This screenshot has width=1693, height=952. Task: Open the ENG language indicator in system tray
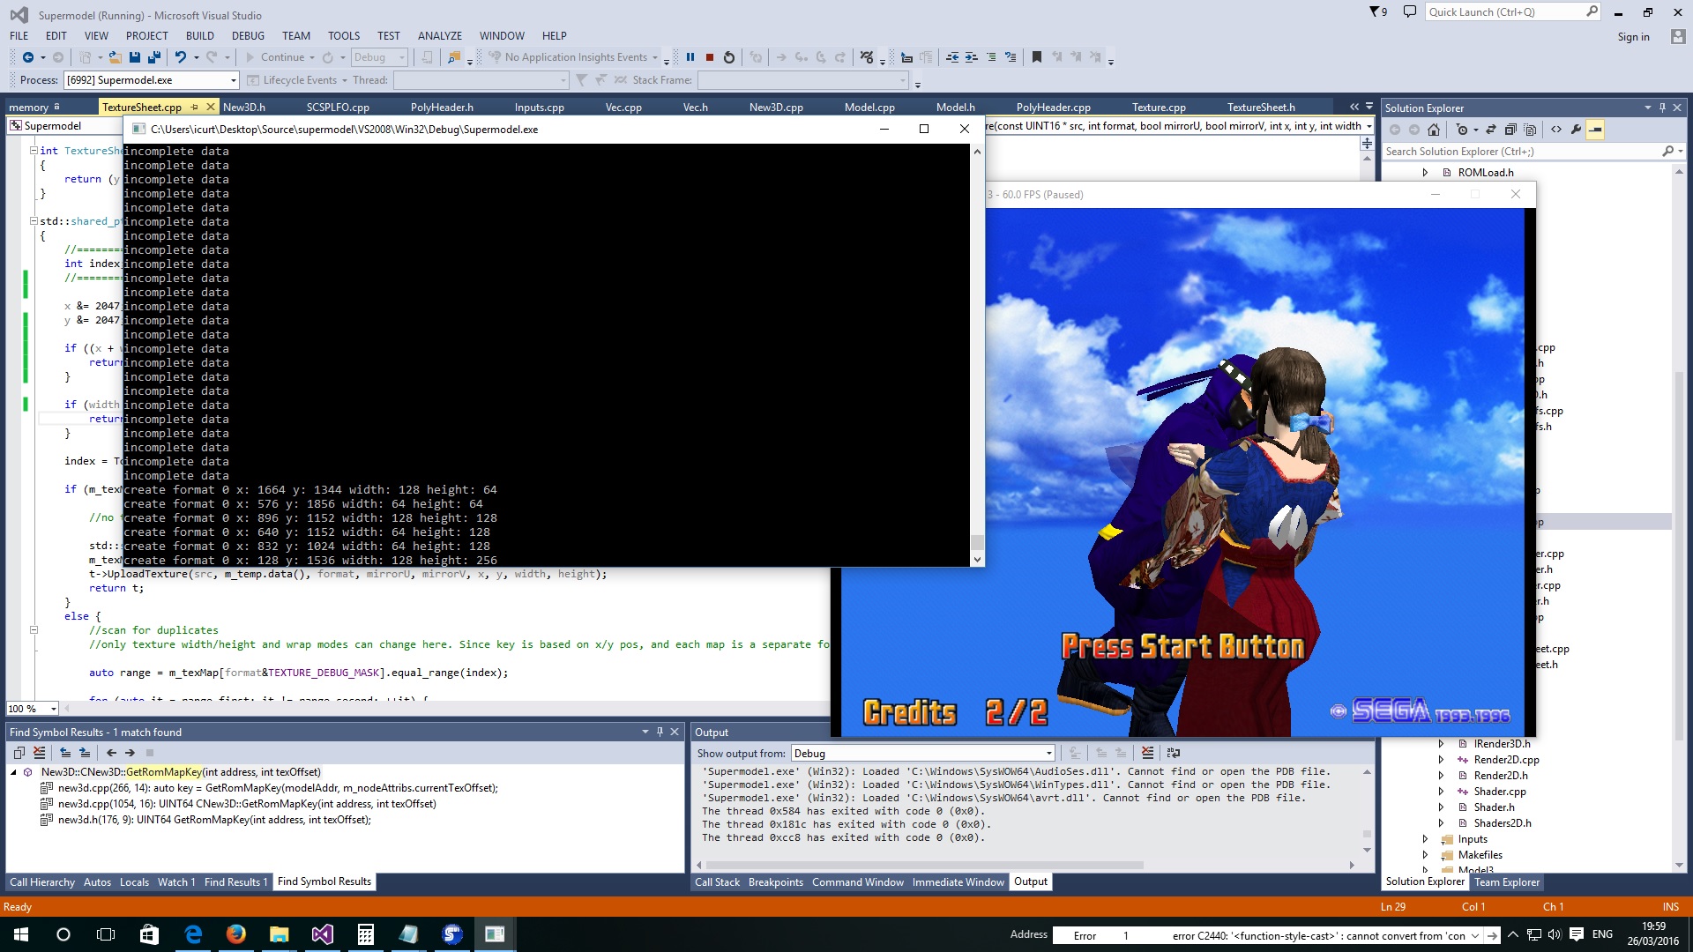pyautogui.click(x=1602, y=934)
